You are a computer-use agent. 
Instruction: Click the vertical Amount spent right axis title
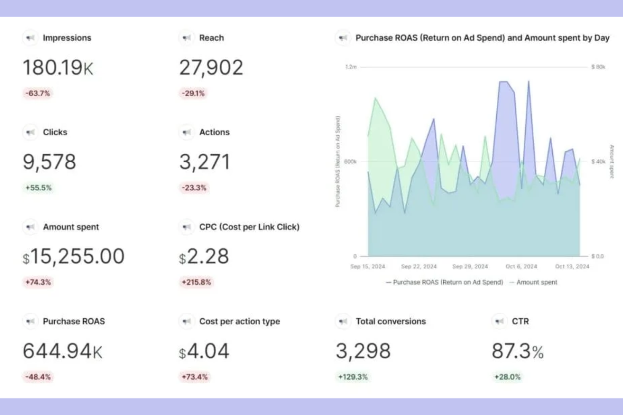612,161
